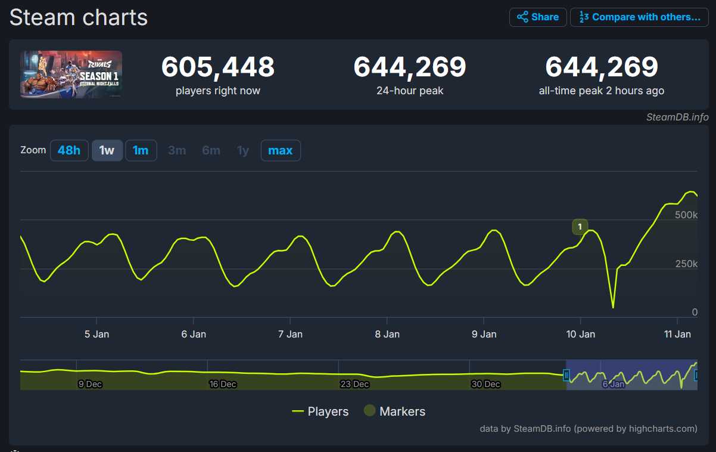Click the Zoom label text
The width and height of the screenshot is (716, 452).
pyautogui.click(x=33, y=150)
